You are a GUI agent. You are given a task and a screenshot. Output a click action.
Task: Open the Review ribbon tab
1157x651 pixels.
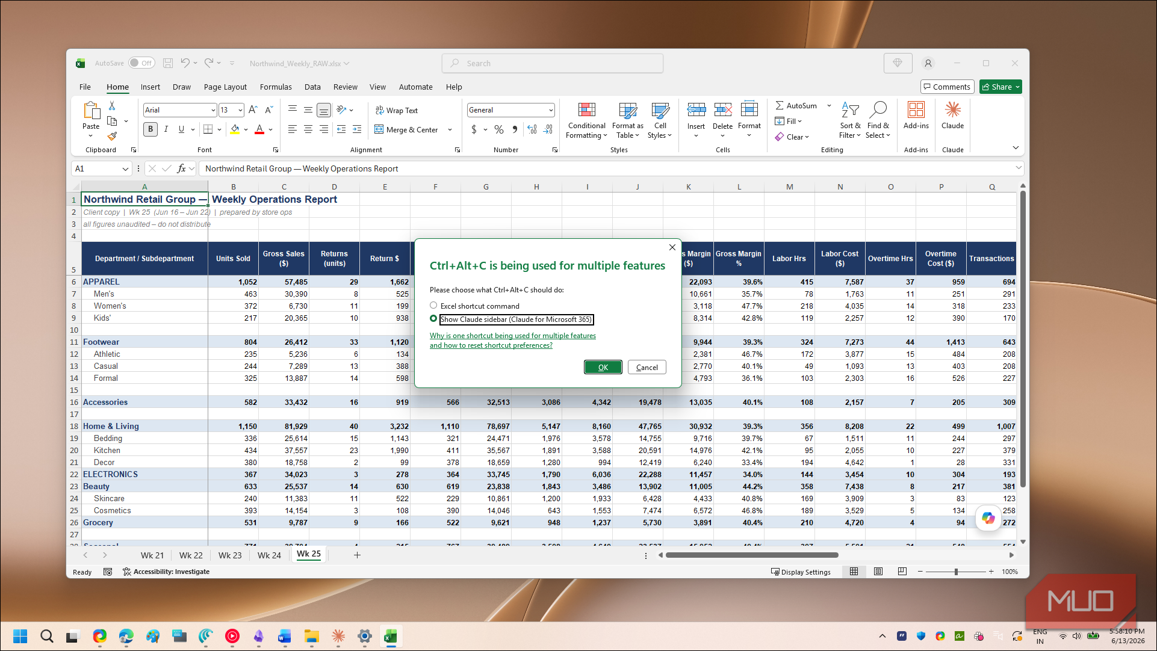(345, 87)
